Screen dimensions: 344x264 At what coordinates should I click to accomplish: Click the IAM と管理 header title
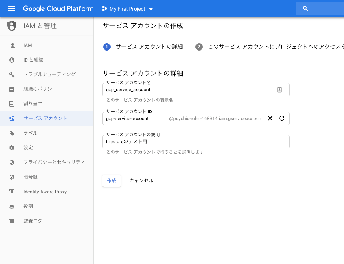pyautogui.click(x=40, y=26)
